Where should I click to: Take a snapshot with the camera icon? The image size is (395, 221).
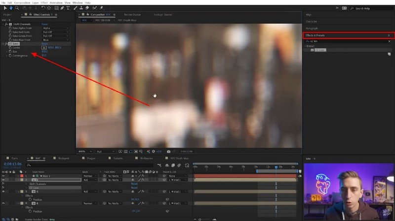tap(168, 152)
